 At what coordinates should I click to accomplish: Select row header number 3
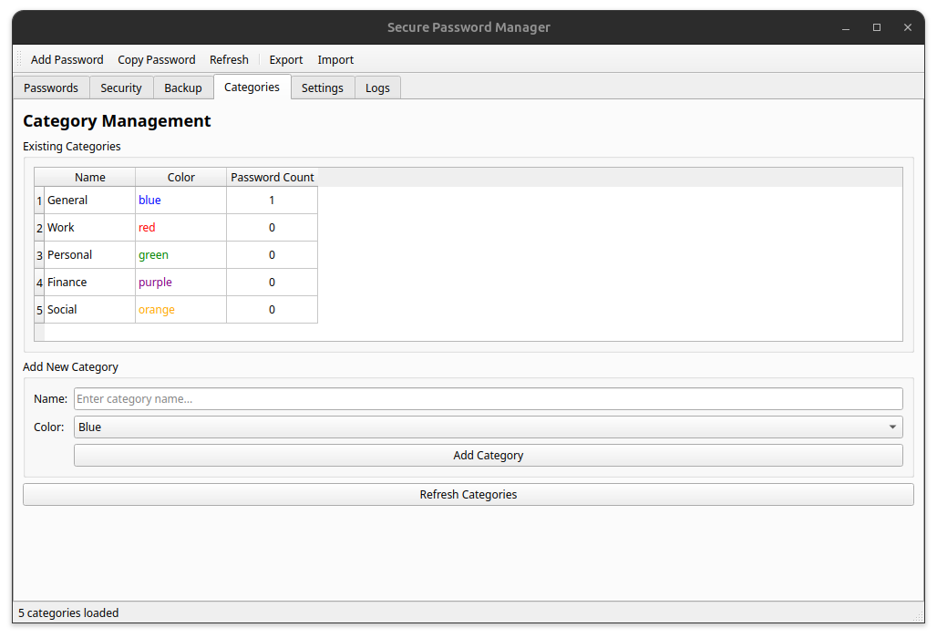(39, 255)
